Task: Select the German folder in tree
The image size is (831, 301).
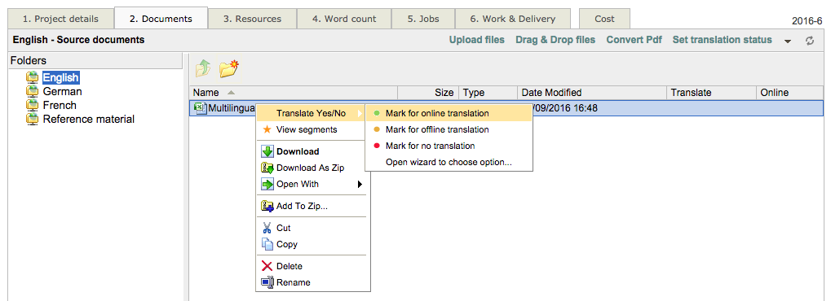Action: (62, 91)
